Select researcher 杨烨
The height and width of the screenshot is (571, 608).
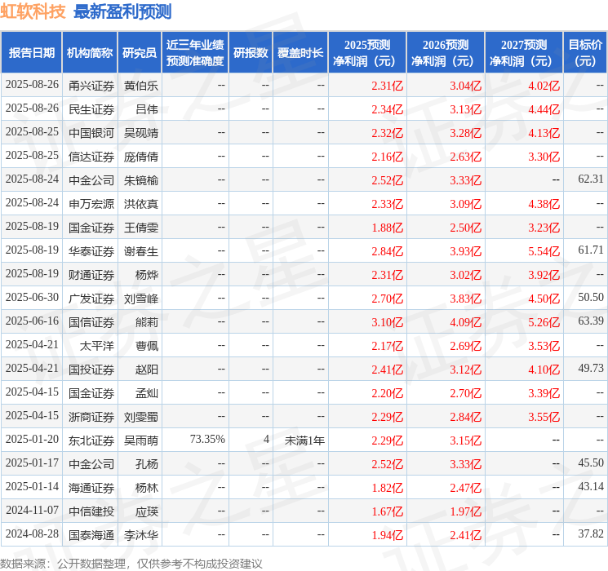pos(147,275)
